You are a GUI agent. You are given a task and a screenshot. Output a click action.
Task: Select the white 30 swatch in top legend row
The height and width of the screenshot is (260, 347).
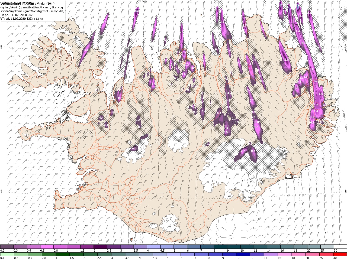click(x=340, y=247)
